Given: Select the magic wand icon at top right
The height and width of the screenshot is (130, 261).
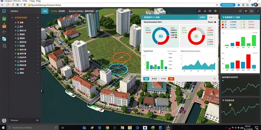Looking at the screenshot, I should pos(258,11).
